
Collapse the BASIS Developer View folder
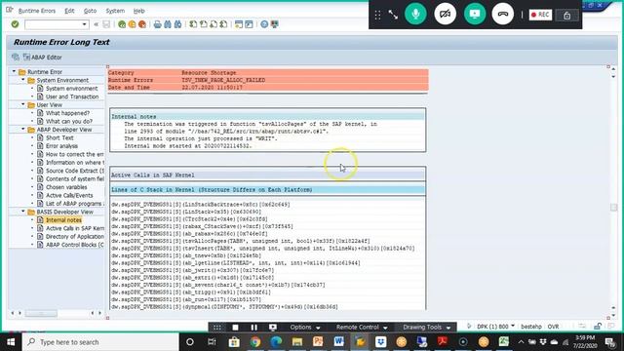(22, 212)
